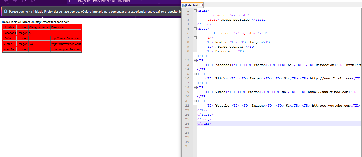Click the page icon in the address bar
362x157 pixels.
pyautogui.click(x=71, y=1)
